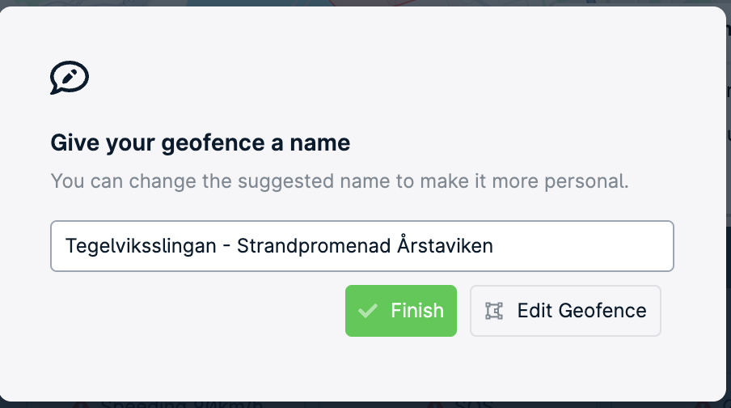Screen dimensions: 731x408
Task: Select the "Edit Geofence" label text
Action: 582,311
